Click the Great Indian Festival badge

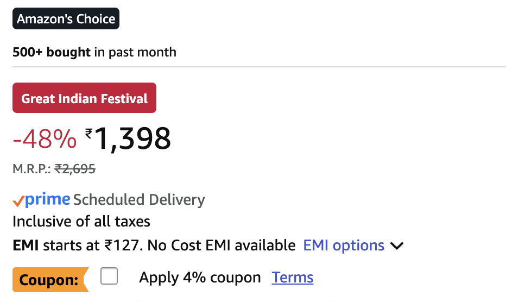click(x=84, y=98)
